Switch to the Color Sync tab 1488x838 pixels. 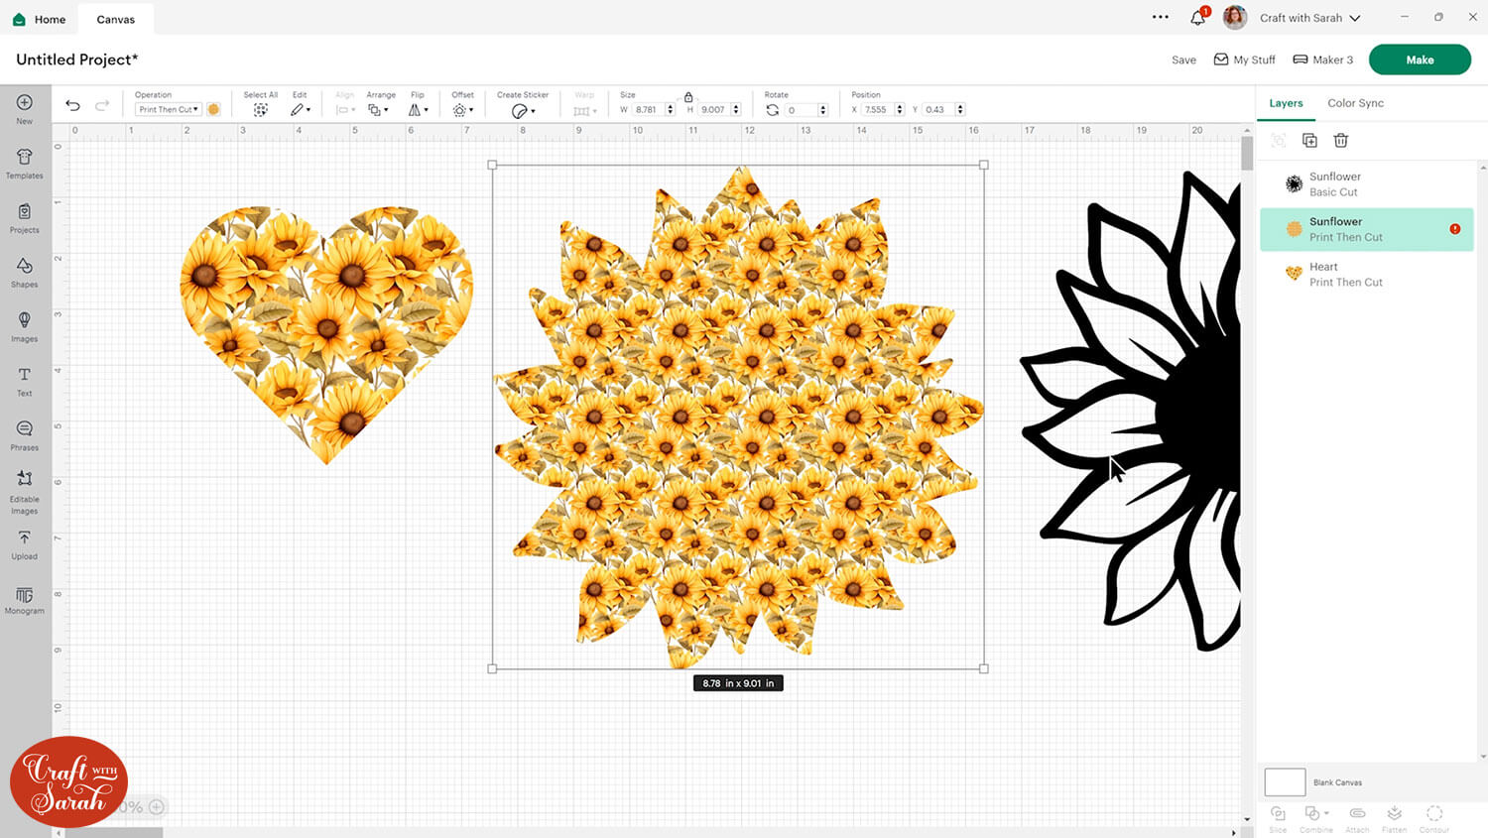coord(1355,103)
